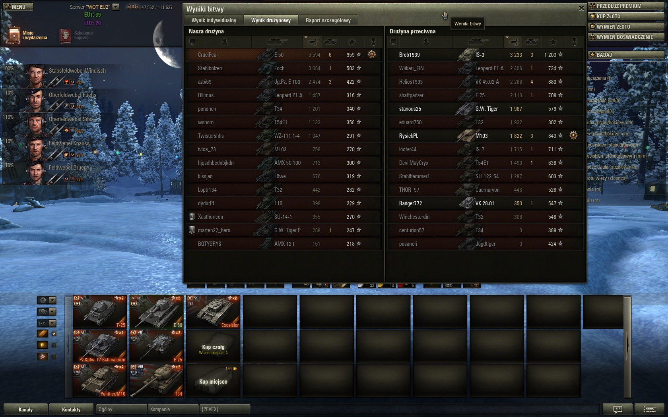Enable the red star bonus filter checkbox
The image size is (668, 417).
(x=54, y=357)
